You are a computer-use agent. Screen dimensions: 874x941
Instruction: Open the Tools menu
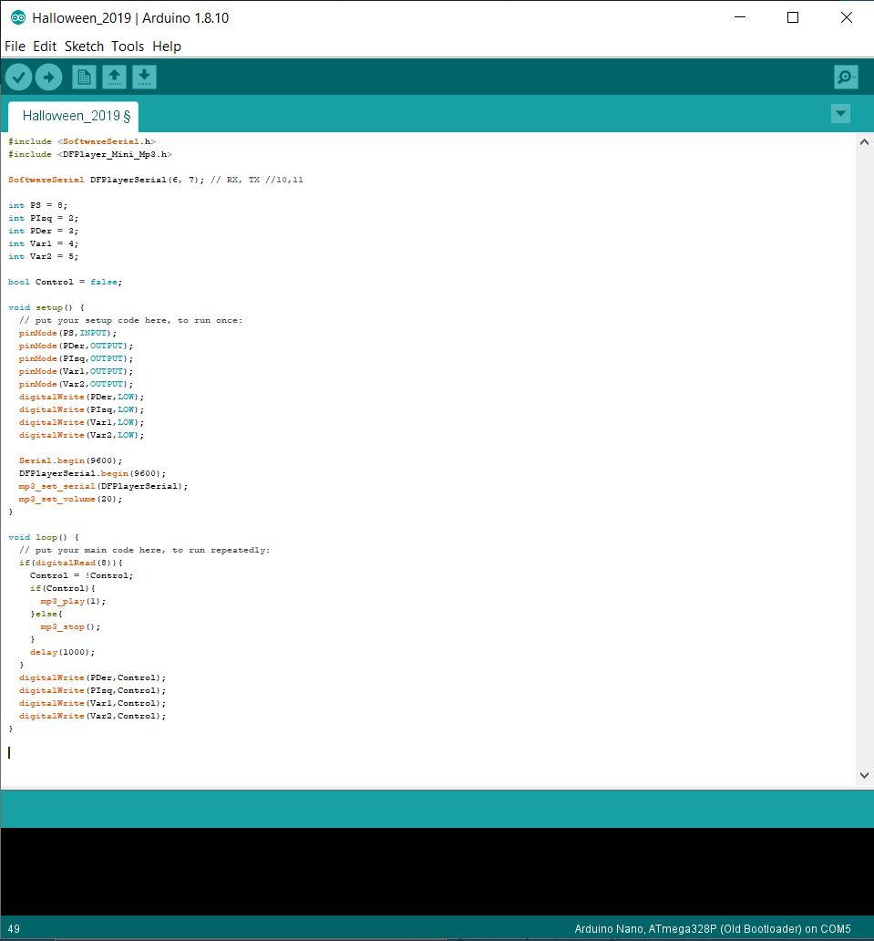(x=128, y=47)
